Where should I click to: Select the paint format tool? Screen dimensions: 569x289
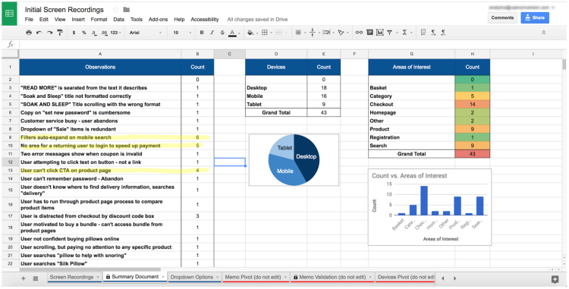coord(59,33)
